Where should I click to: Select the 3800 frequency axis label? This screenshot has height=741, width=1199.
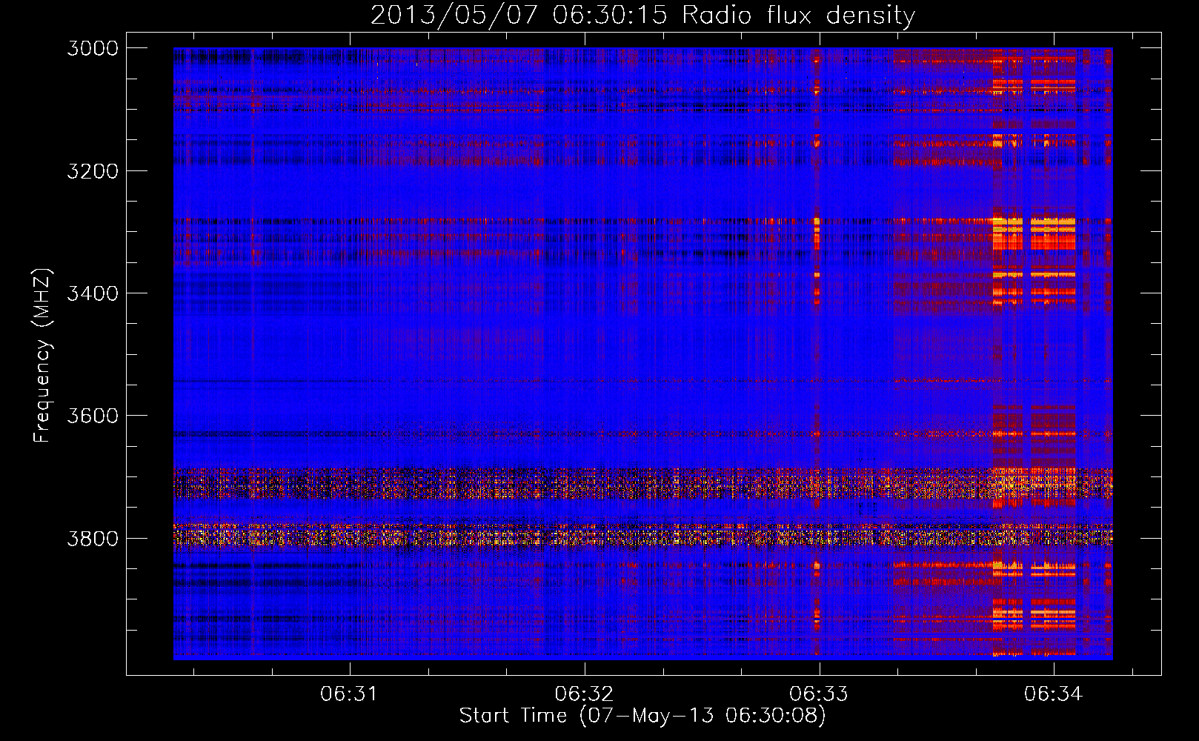coord(93,538)
